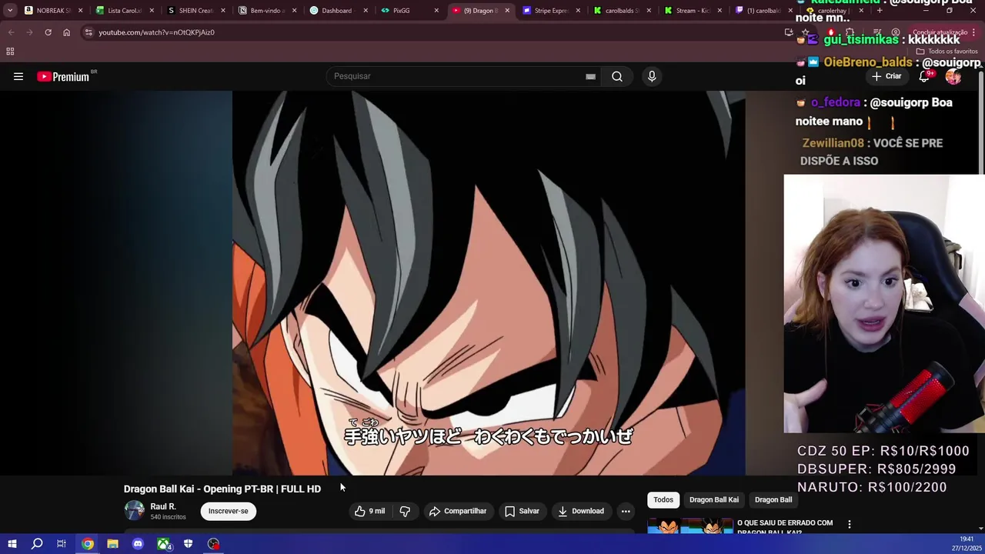Switch to the Lista Carol spreadsheet tab
The height and width of the screenshot is (554, 985).
pos(123,11)
